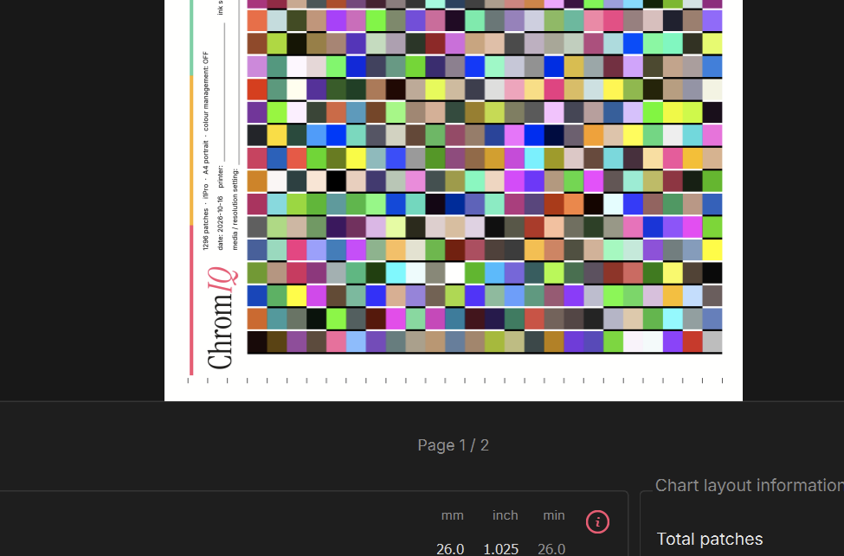Select the light gray patch ending the bottom row
This screenshot has height=556, width=844.
(712, 342)
